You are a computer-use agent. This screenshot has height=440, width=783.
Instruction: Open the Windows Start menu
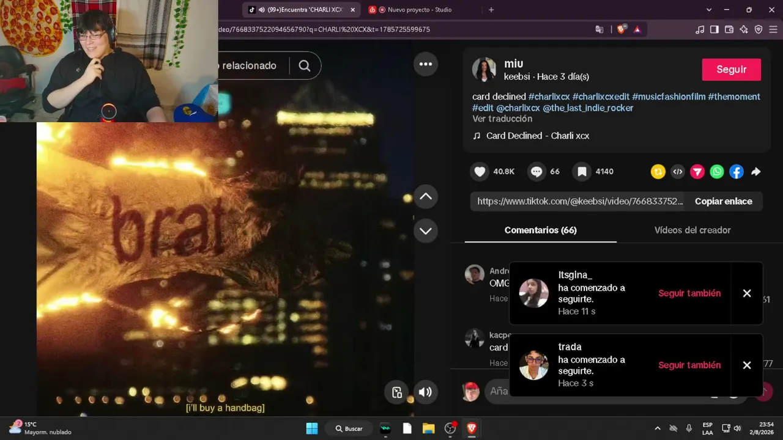click(312, 428)
